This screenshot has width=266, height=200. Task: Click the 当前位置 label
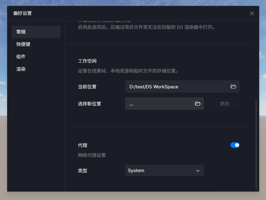[87, 87]
